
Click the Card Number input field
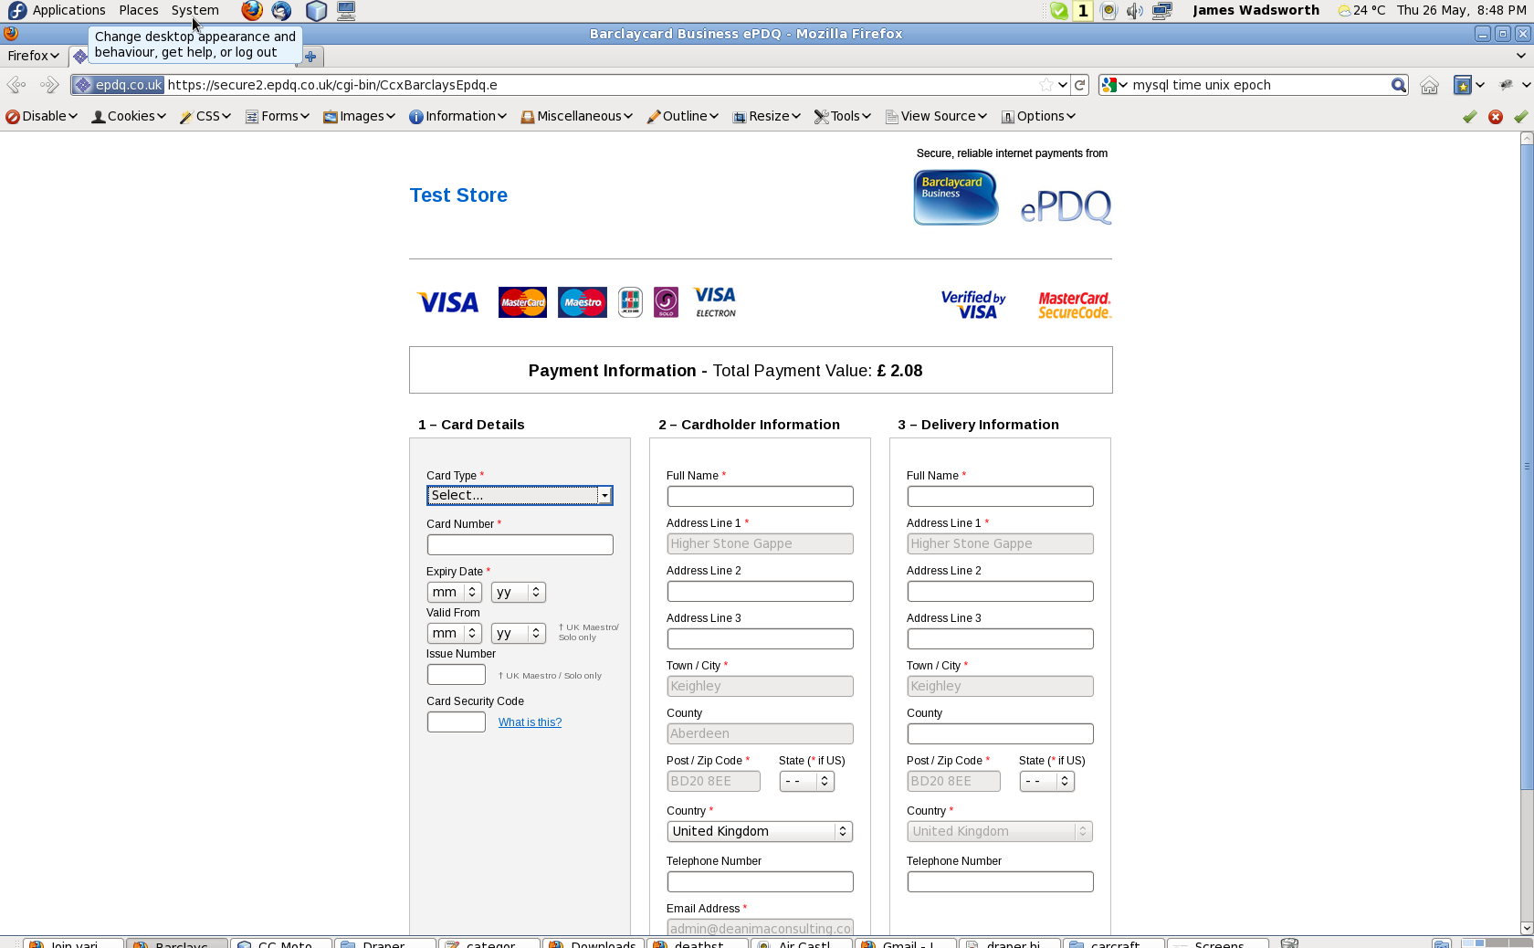coord(520,544)
